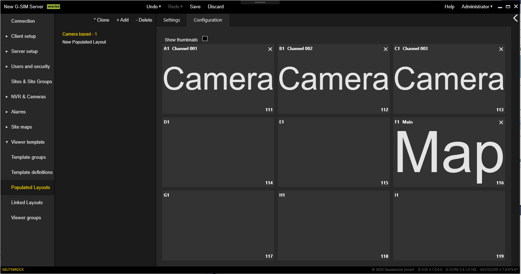This screenshot has height=274, width=521.
Task: Select New Populated Layout in list
Action: click(x=84, y=42)
